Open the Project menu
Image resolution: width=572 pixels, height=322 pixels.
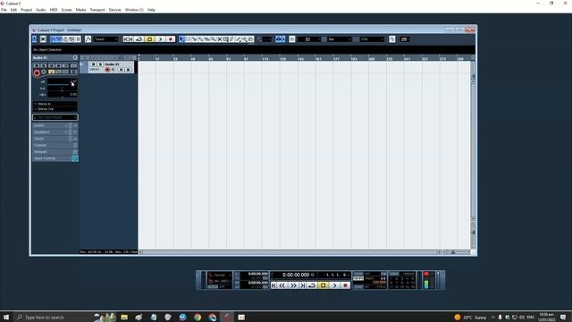coord(26,10)
